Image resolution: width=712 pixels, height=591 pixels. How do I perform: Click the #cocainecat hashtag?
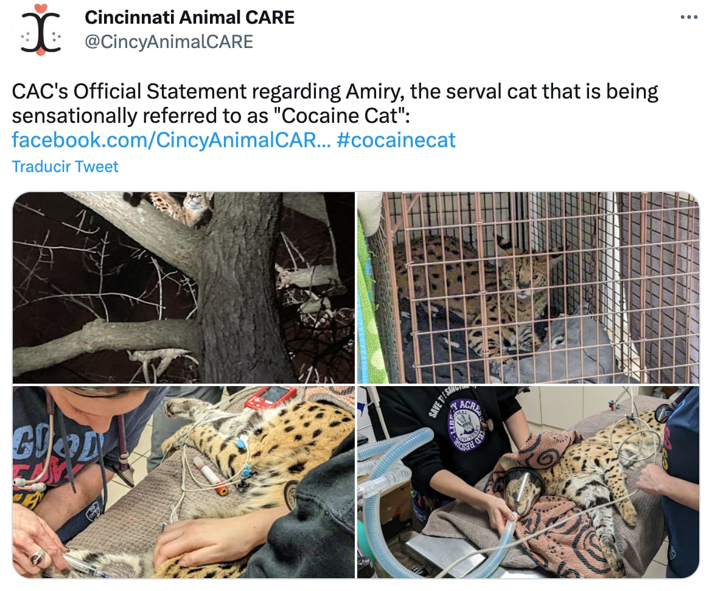tap(396, 140)
